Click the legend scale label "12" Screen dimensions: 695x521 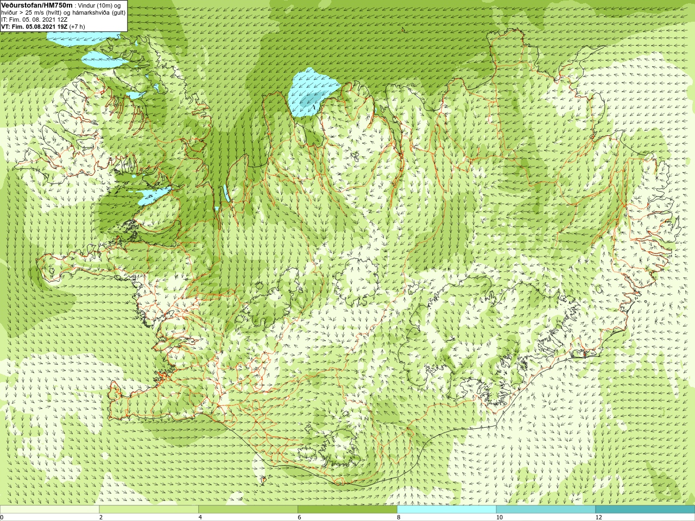599,517
